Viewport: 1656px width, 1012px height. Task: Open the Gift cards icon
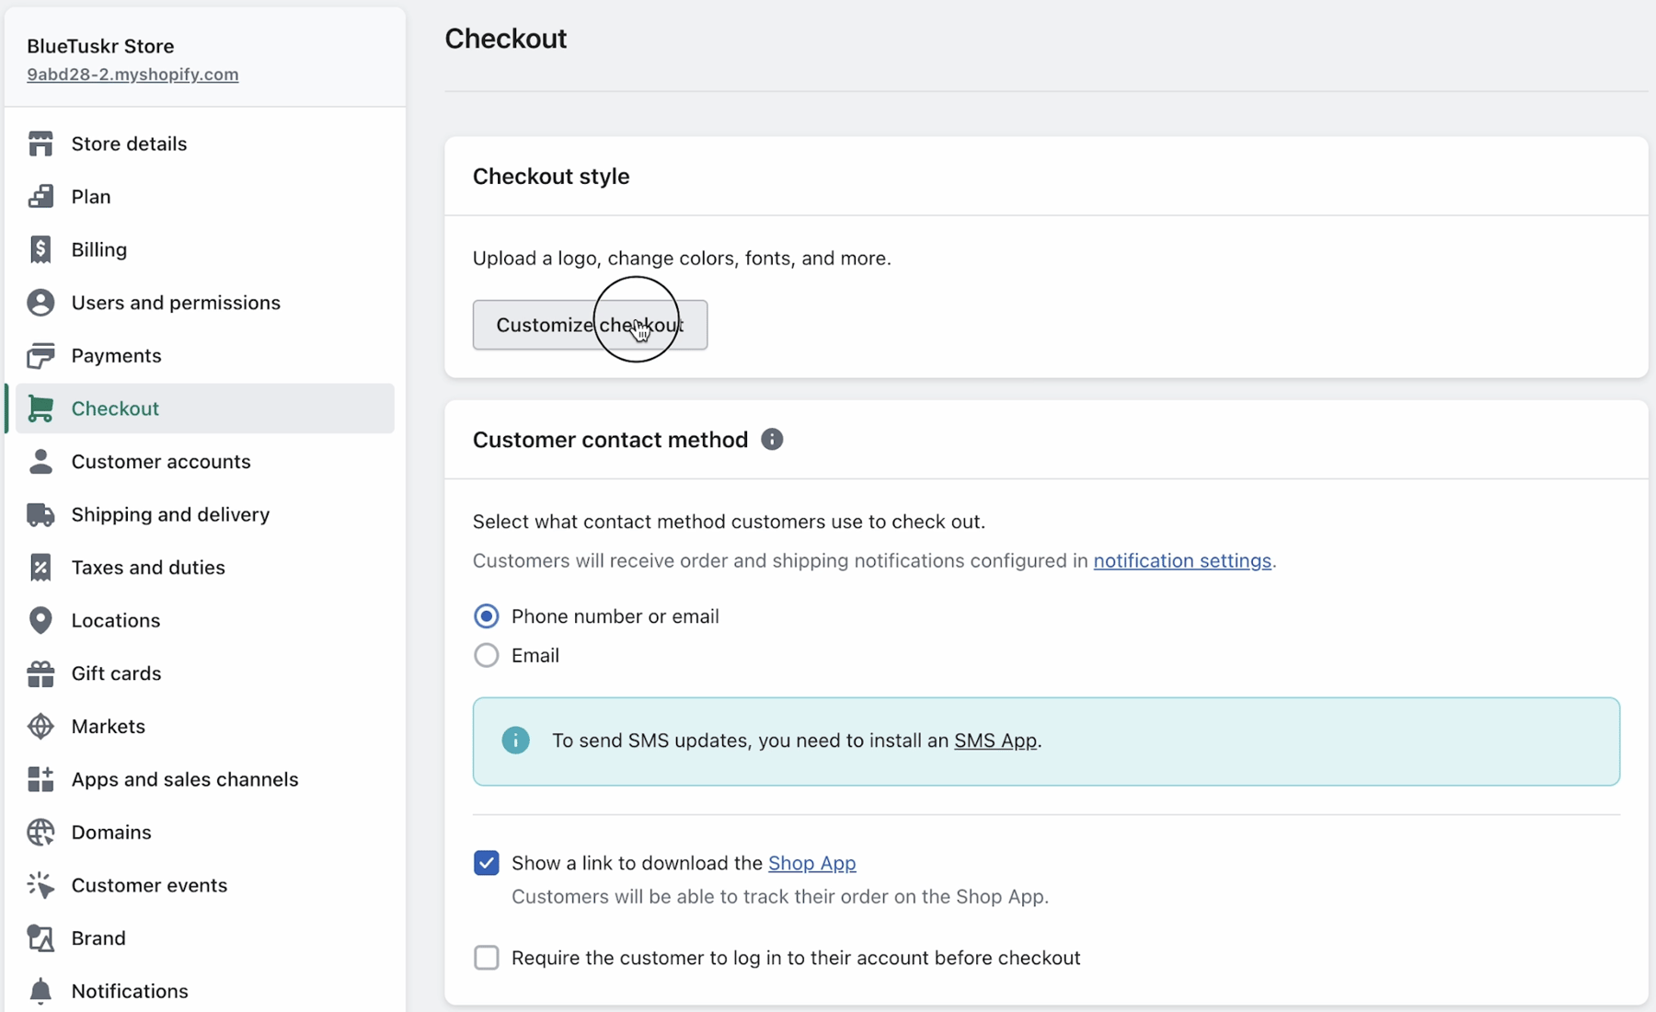[x=41, y=673]
